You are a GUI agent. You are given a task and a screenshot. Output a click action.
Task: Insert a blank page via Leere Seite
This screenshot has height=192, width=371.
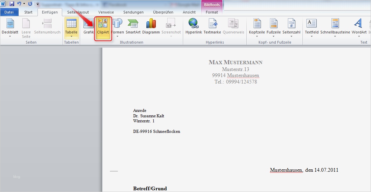(x=26, y=28)
